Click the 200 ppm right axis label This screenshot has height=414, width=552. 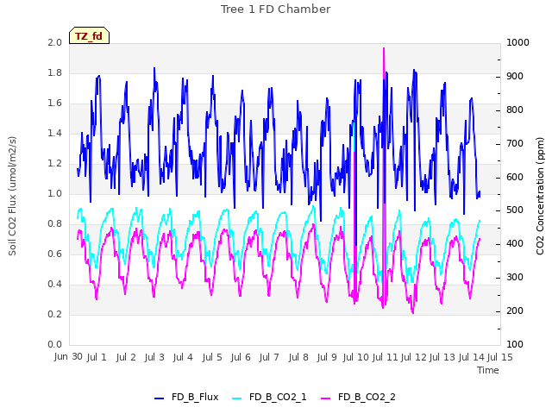515,310
